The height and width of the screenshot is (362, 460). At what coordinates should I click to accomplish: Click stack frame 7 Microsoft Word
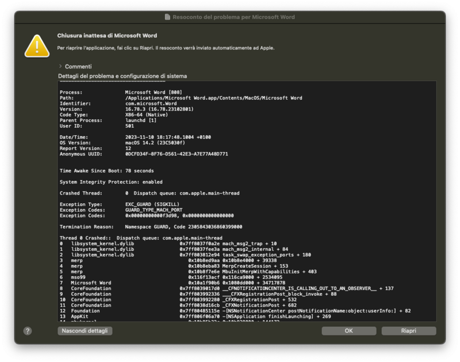172,283
